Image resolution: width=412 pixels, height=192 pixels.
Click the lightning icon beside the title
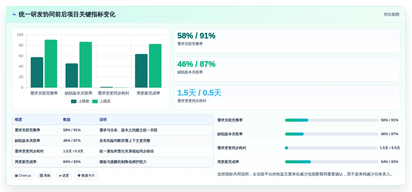pyautogui.click(x=14, y=14)
